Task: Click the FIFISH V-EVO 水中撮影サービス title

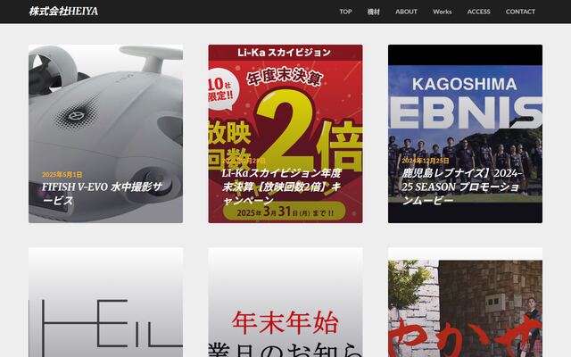Action: 102,194
